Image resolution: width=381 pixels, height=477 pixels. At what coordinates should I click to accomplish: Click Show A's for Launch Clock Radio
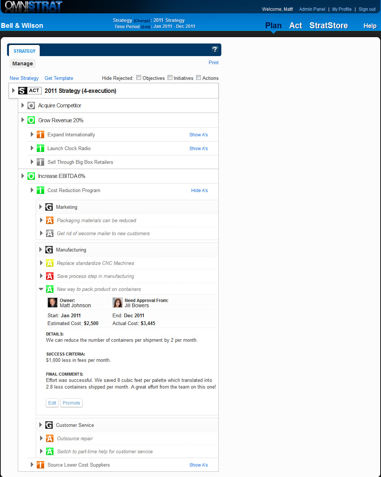pyautogui.click(x=199, y=148)
